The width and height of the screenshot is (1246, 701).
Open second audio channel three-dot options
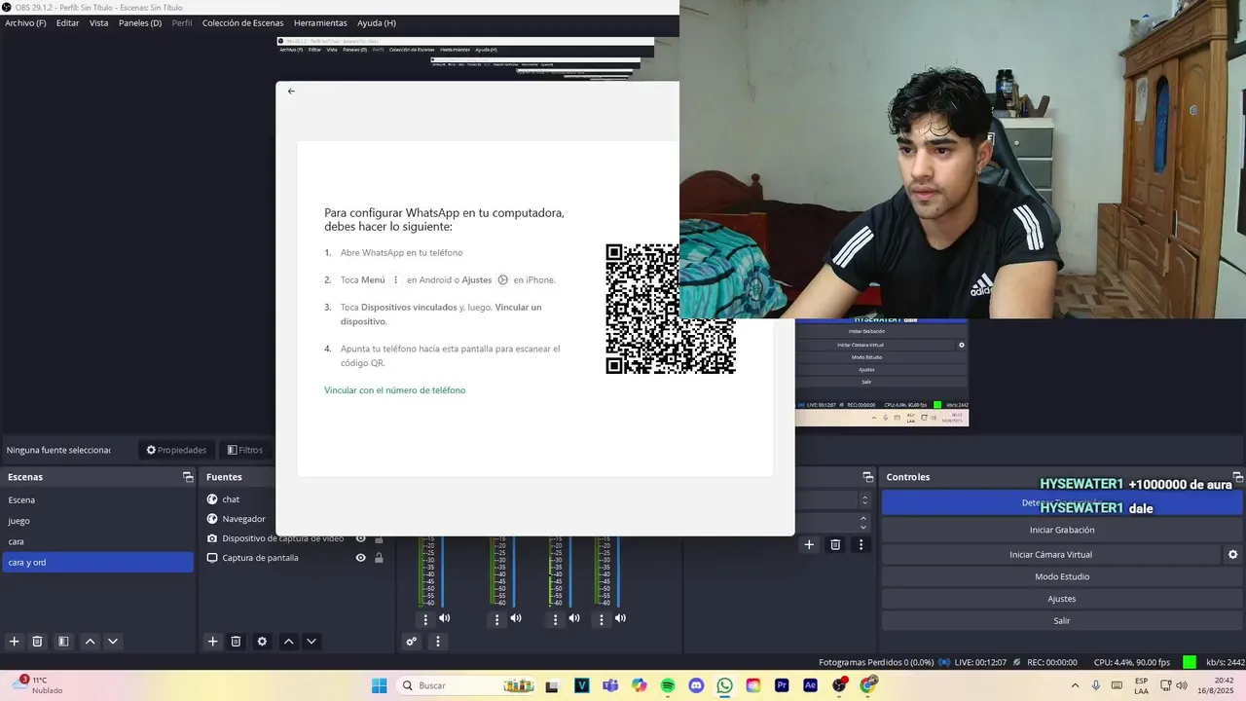tap(496, 619)
